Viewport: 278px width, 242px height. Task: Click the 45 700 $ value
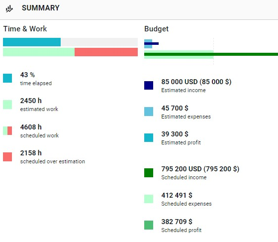point(175,108)
